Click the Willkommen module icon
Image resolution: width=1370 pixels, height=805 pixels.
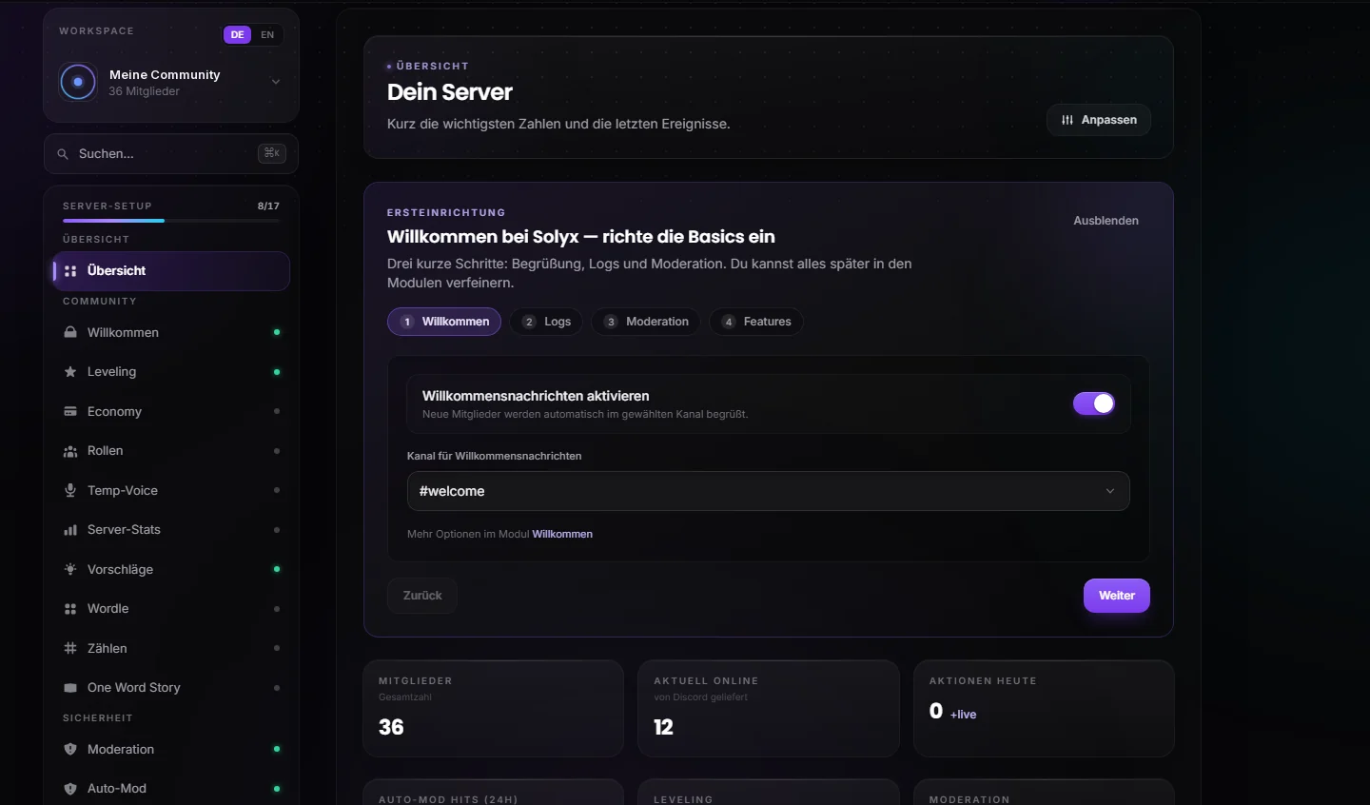point(70,332)
